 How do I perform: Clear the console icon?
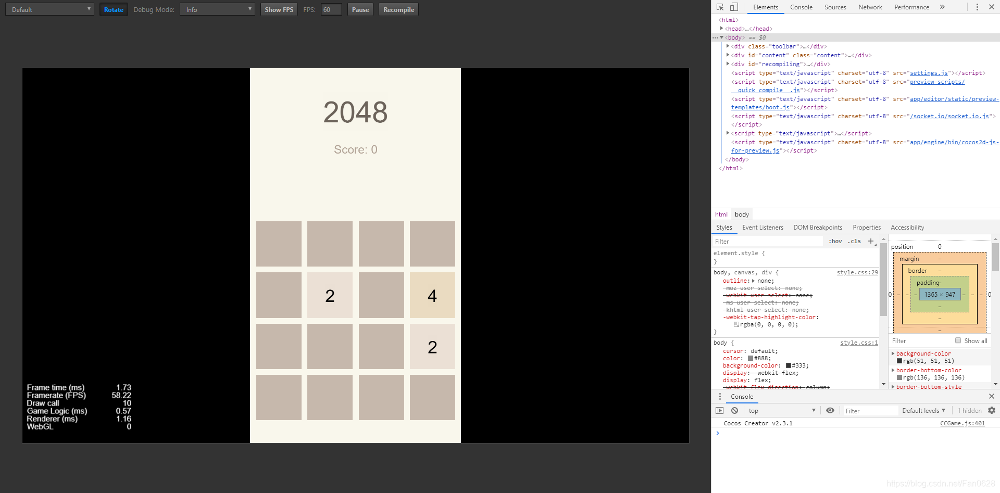[734, 411]
